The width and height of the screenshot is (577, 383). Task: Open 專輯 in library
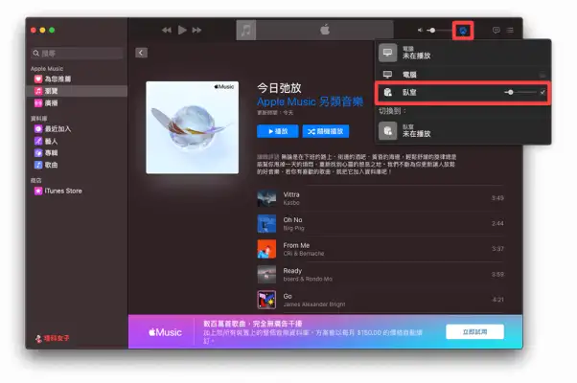(77, 153)
